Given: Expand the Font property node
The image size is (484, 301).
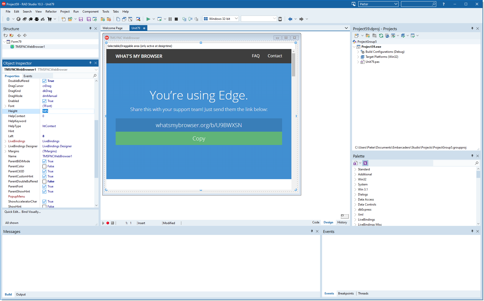Looking at the screenshot, I should 5,106.
